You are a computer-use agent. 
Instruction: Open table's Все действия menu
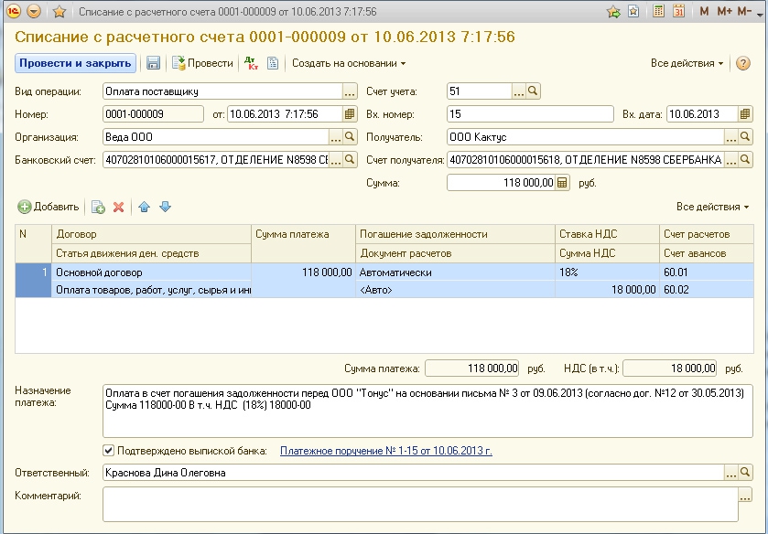click(x=713, y=207)
